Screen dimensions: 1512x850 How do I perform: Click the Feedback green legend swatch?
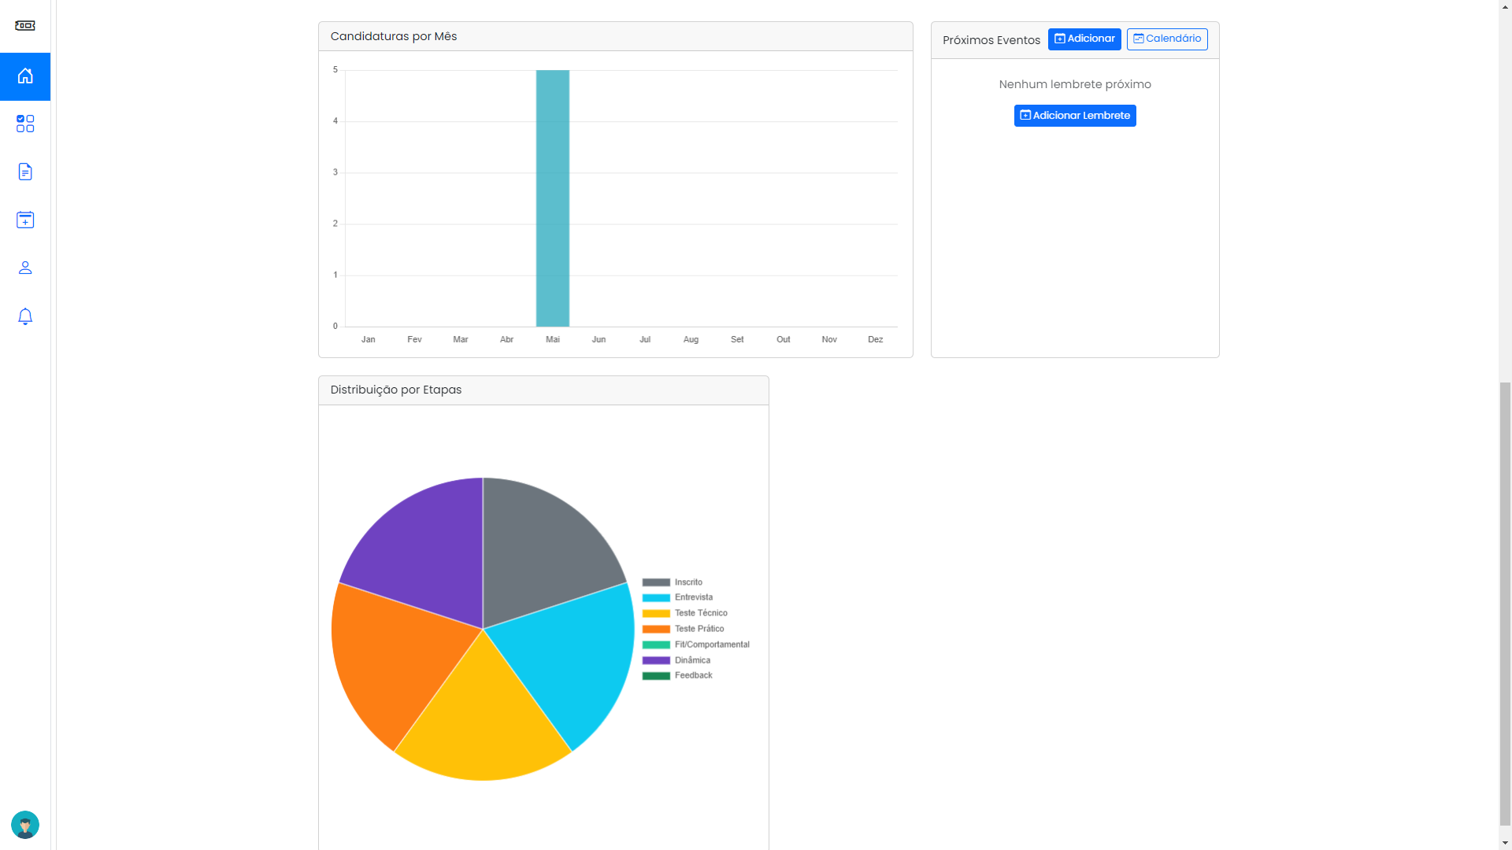pos(656,676)
